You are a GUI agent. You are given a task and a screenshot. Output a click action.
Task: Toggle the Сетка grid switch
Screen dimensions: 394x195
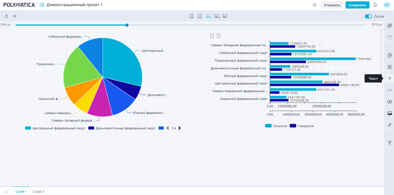point(368,17)
